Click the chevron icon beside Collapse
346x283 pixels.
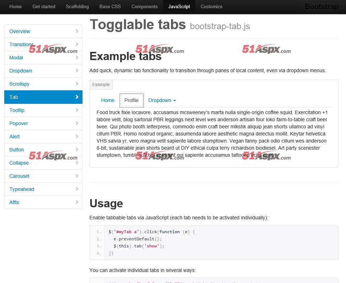click(77, 163)
